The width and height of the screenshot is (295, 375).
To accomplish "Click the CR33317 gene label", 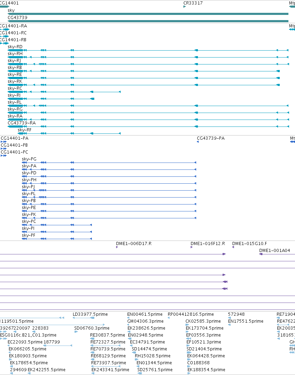I will coord(193,3).
